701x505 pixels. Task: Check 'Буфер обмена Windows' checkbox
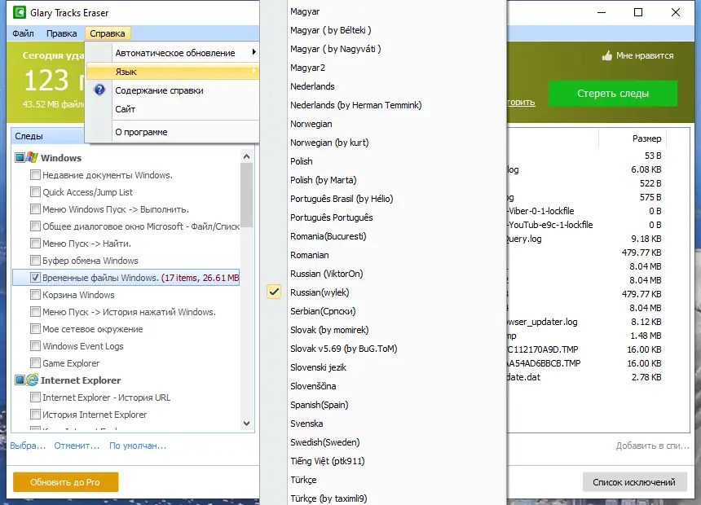[x=35, y=260]
